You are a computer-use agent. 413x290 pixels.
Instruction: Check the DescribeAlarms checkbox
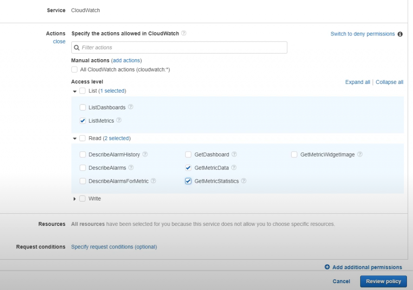click(x=83, y=167)
